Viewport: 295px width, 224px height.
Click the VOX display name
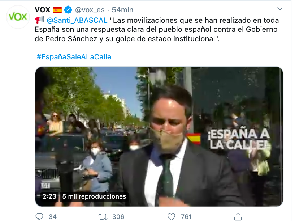click(x=43, y=10)
